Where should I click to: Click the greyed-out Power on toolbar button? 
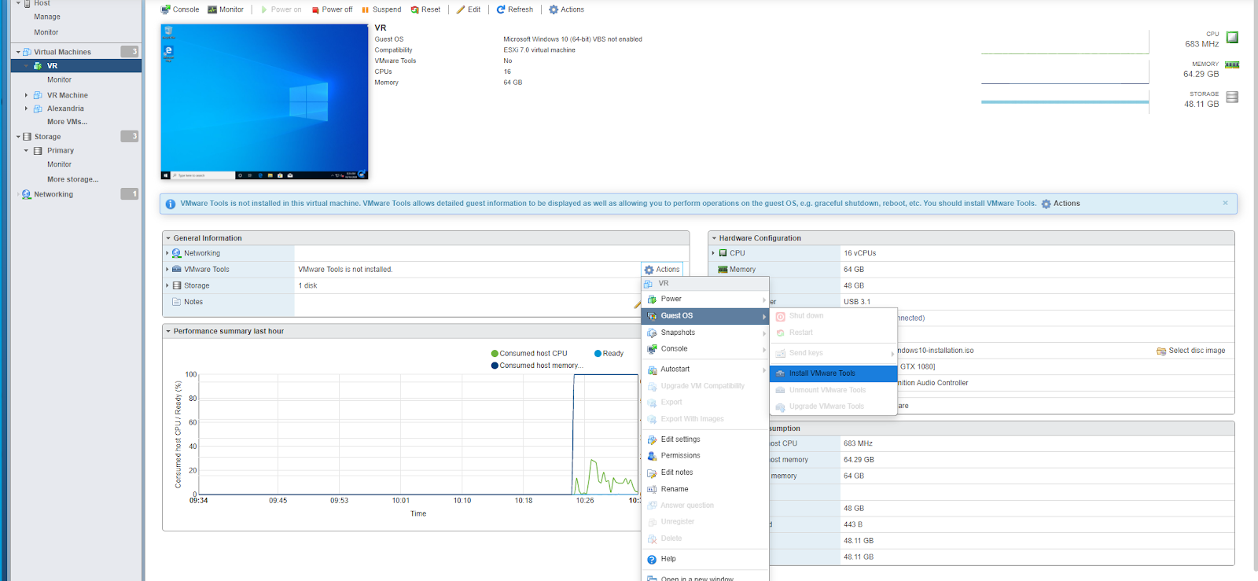[281, 9]
